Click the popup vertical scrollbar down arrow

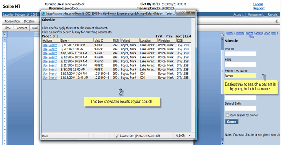point(193,130)
